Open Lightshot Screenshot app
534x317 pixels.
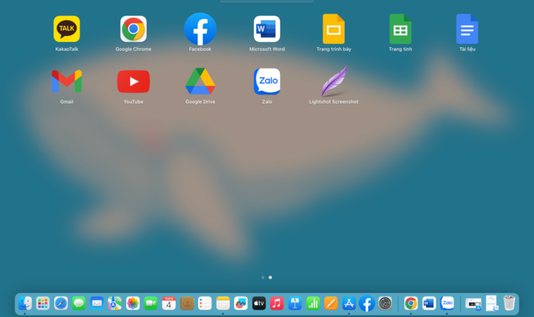point(334,82)
